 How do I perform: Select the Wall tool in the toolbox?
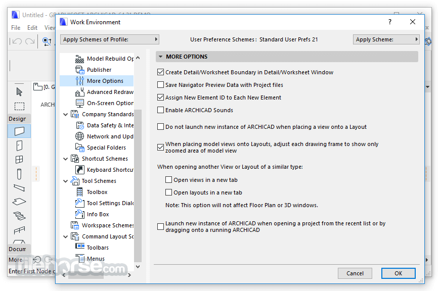coord(19,131)
